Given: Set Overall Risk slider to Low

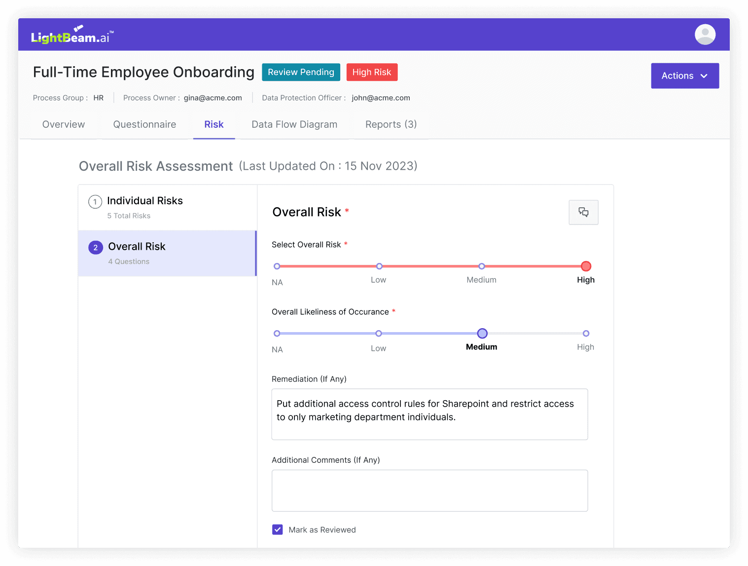Looking at the screenshot, I should (x=379, y=266).
